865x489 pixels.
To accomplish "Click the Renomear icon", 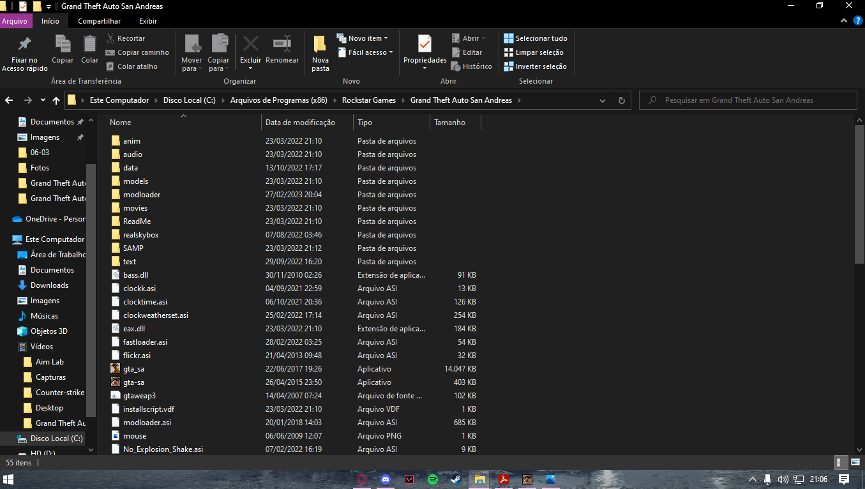I will [282, 43].
